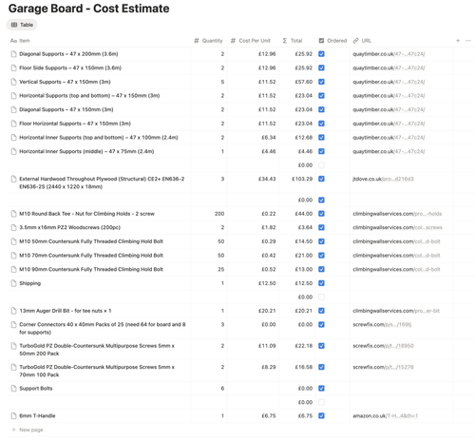Click the Quantity column header

click(208, 41)
